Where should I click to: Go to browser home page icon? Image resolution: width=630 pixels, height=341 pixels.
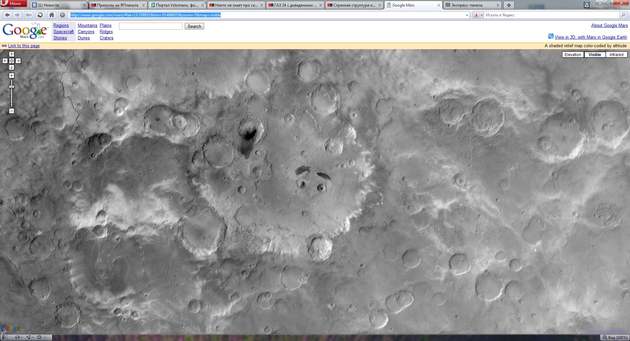pyautogui.click(x=52, y=15)
